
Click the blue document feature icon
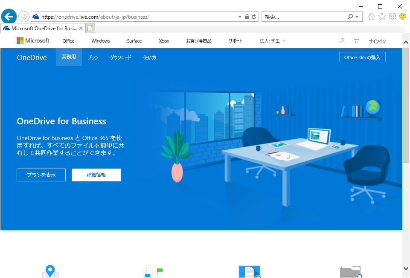pos(250,271)
